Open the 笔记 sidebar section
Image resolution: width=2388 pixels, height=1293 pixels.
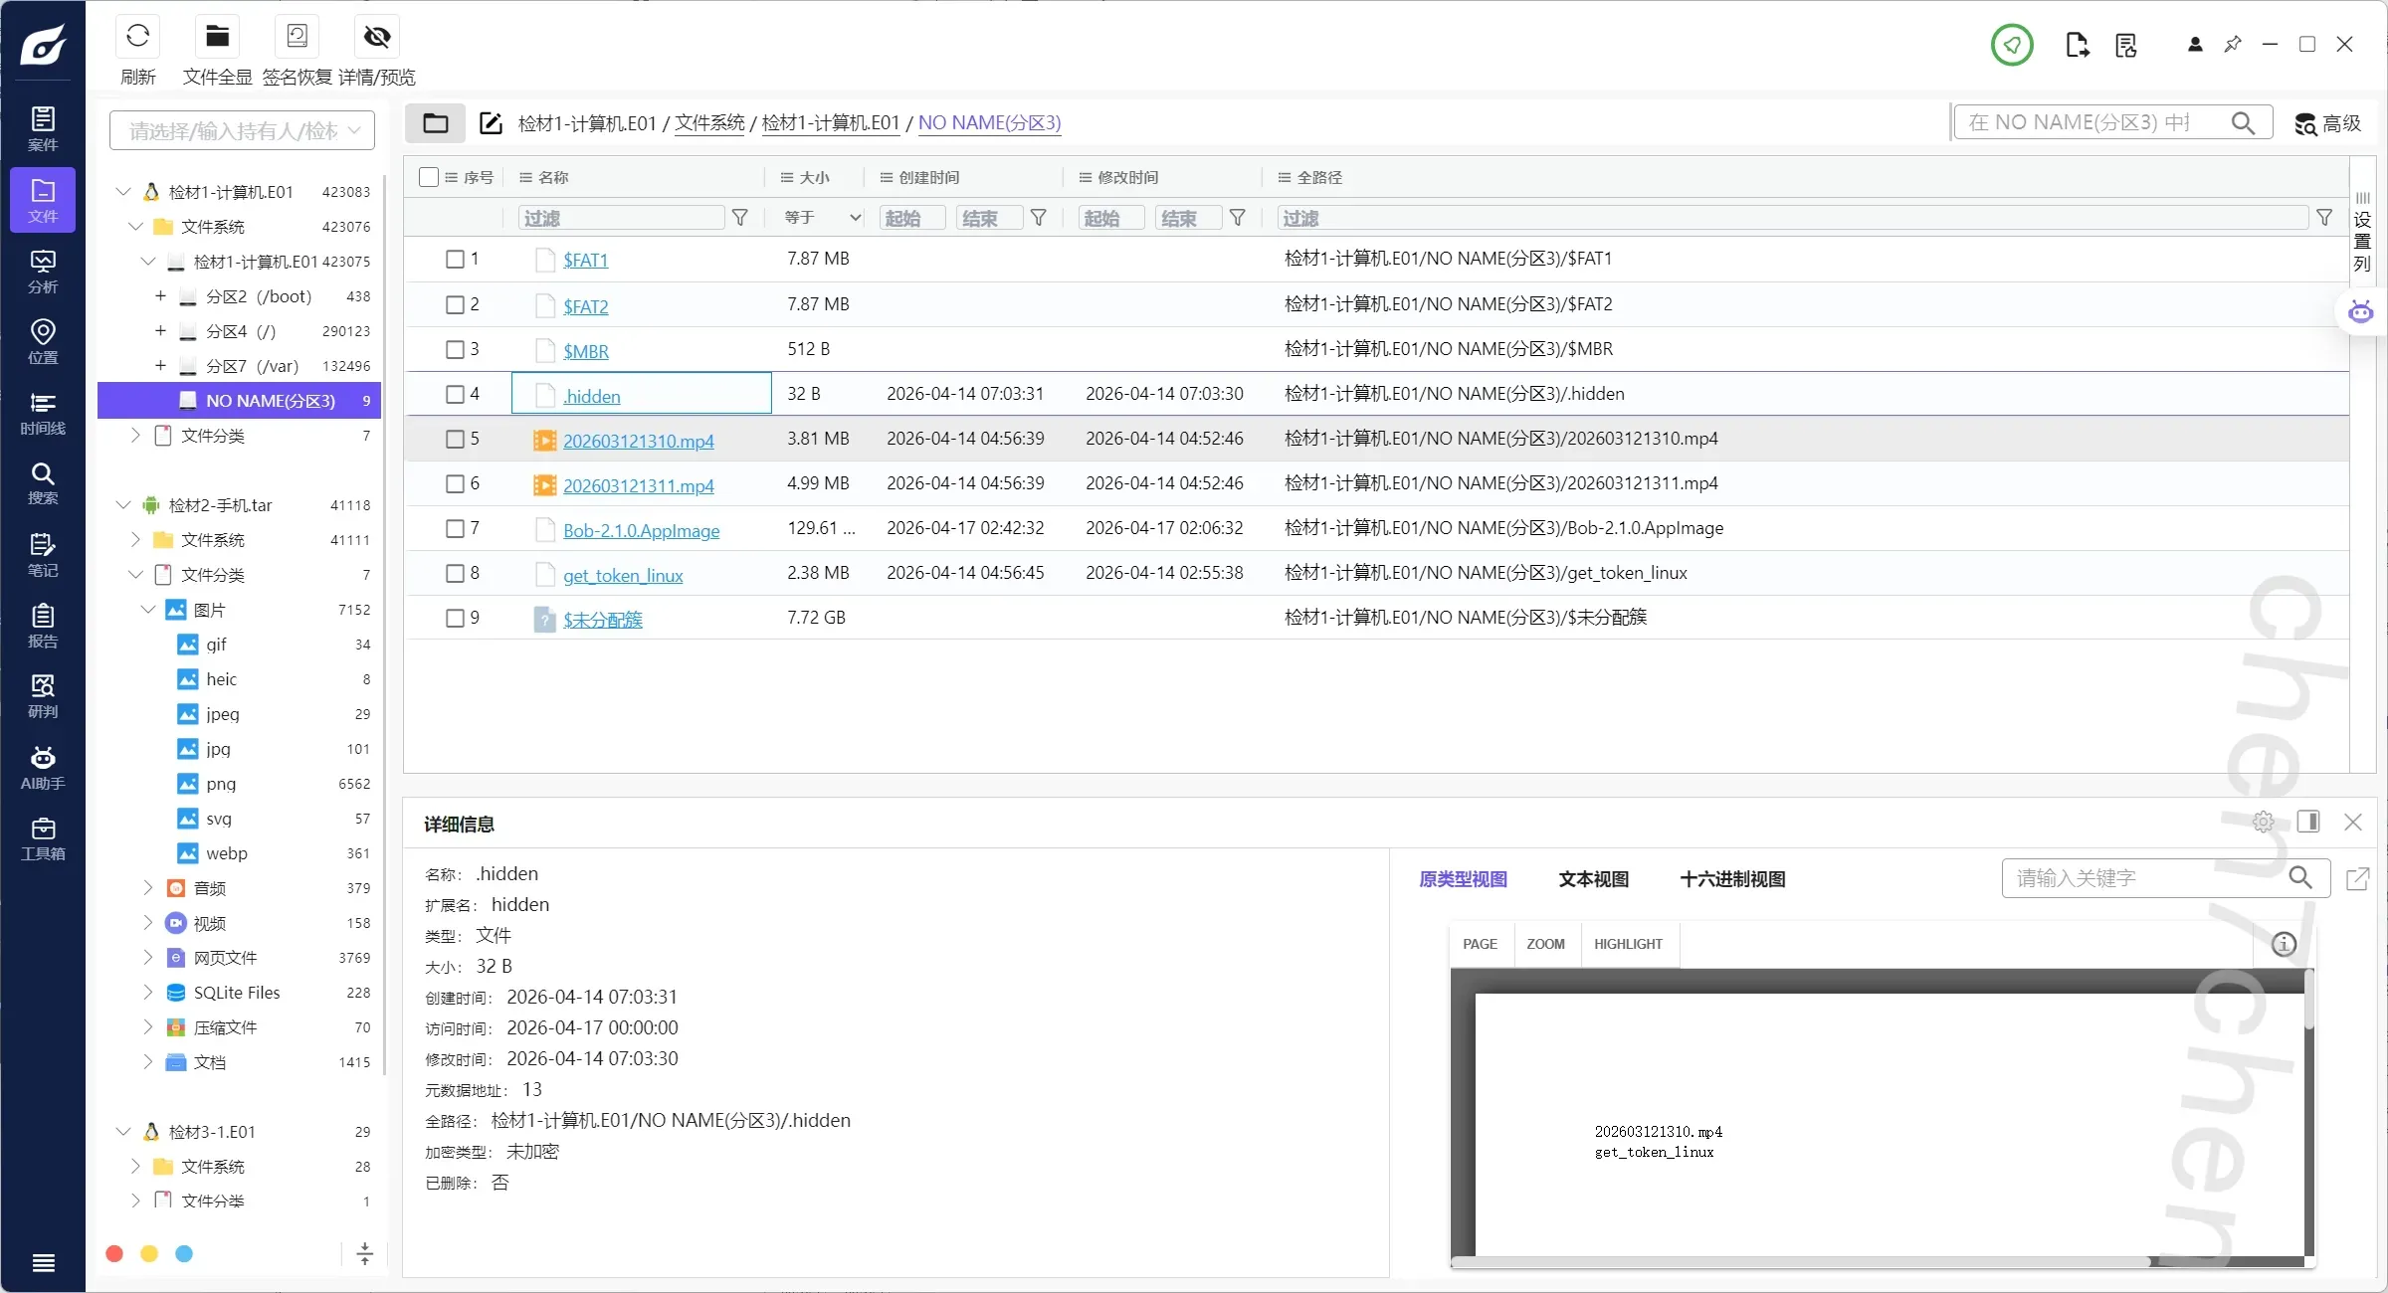coord(43,555)
